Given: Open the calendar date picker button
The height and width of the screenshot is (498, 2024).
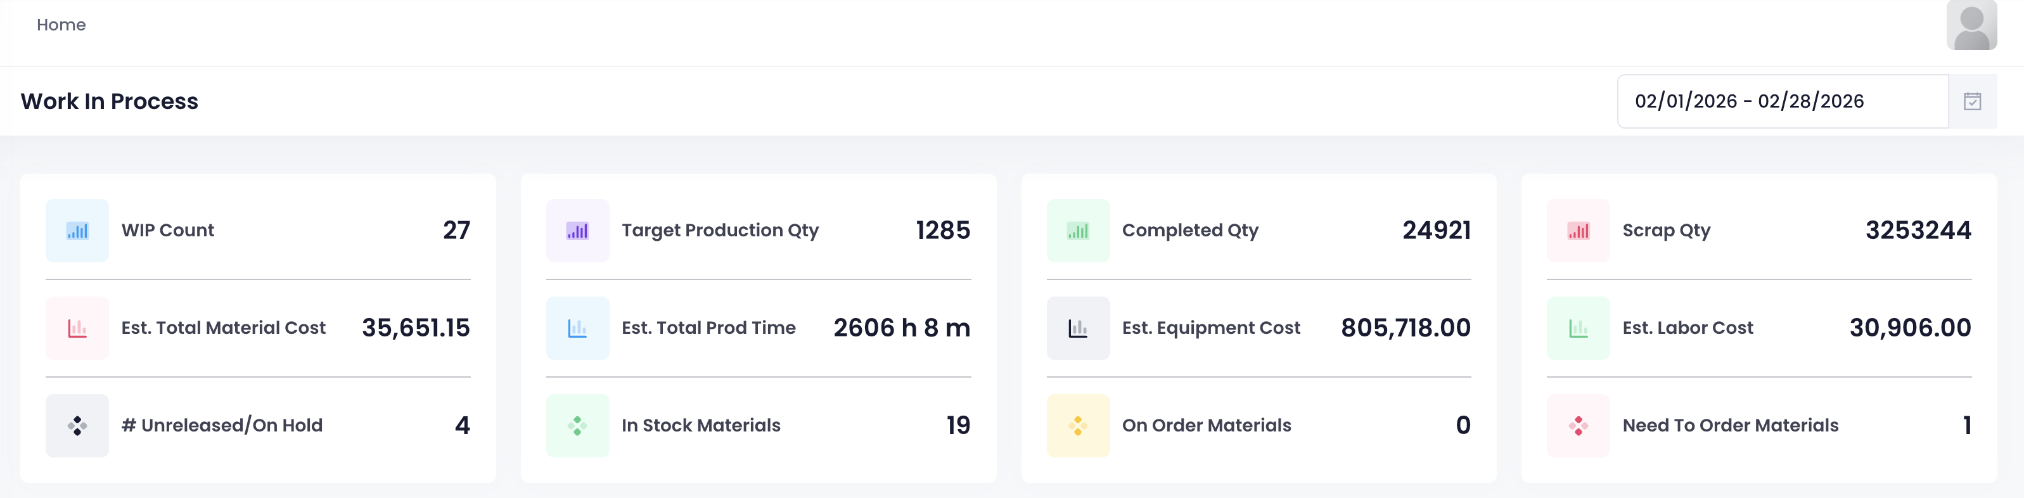Looking at the screenshot, I should (1972, 101).
